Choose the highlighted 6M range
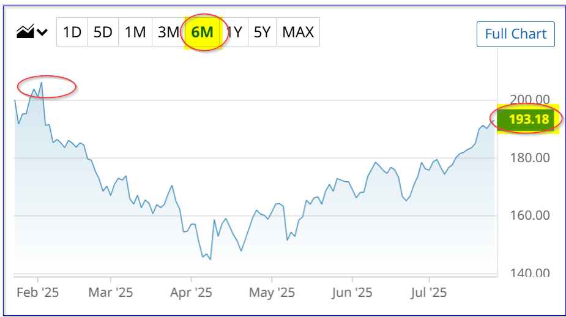Image resolution: width=566 pixels, height=317 pixels. (x=203, y=32)
